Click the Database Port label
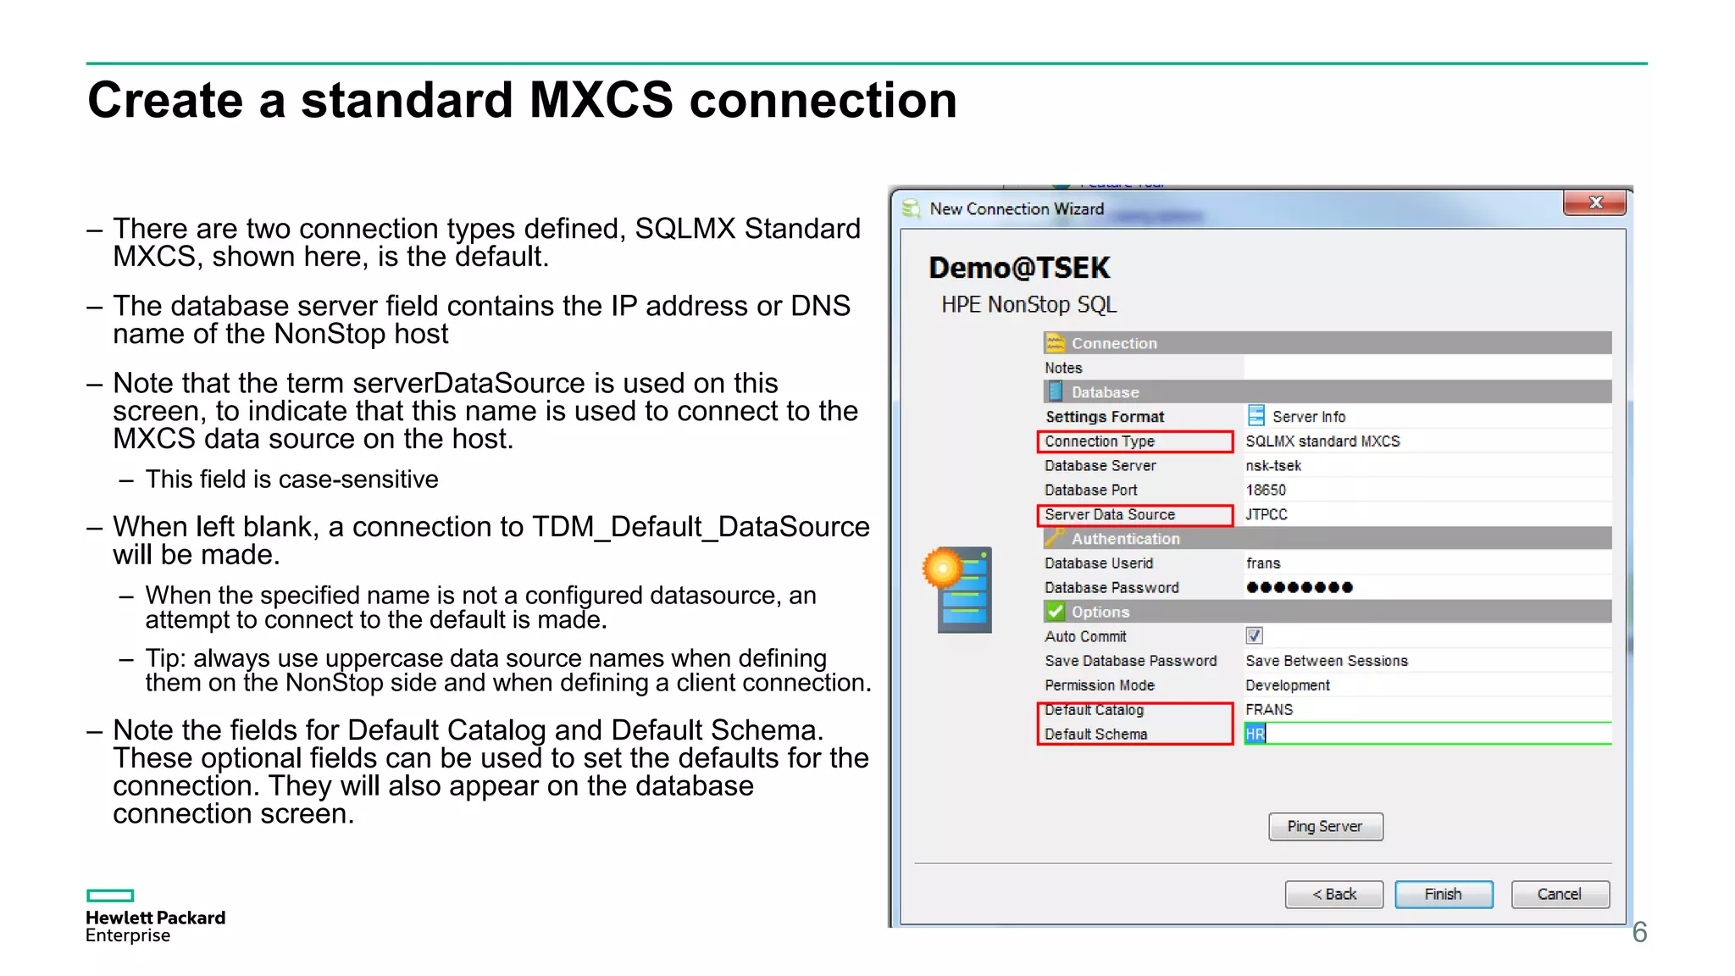Screen dimensions: 1735x976 tap(1091, 490)
